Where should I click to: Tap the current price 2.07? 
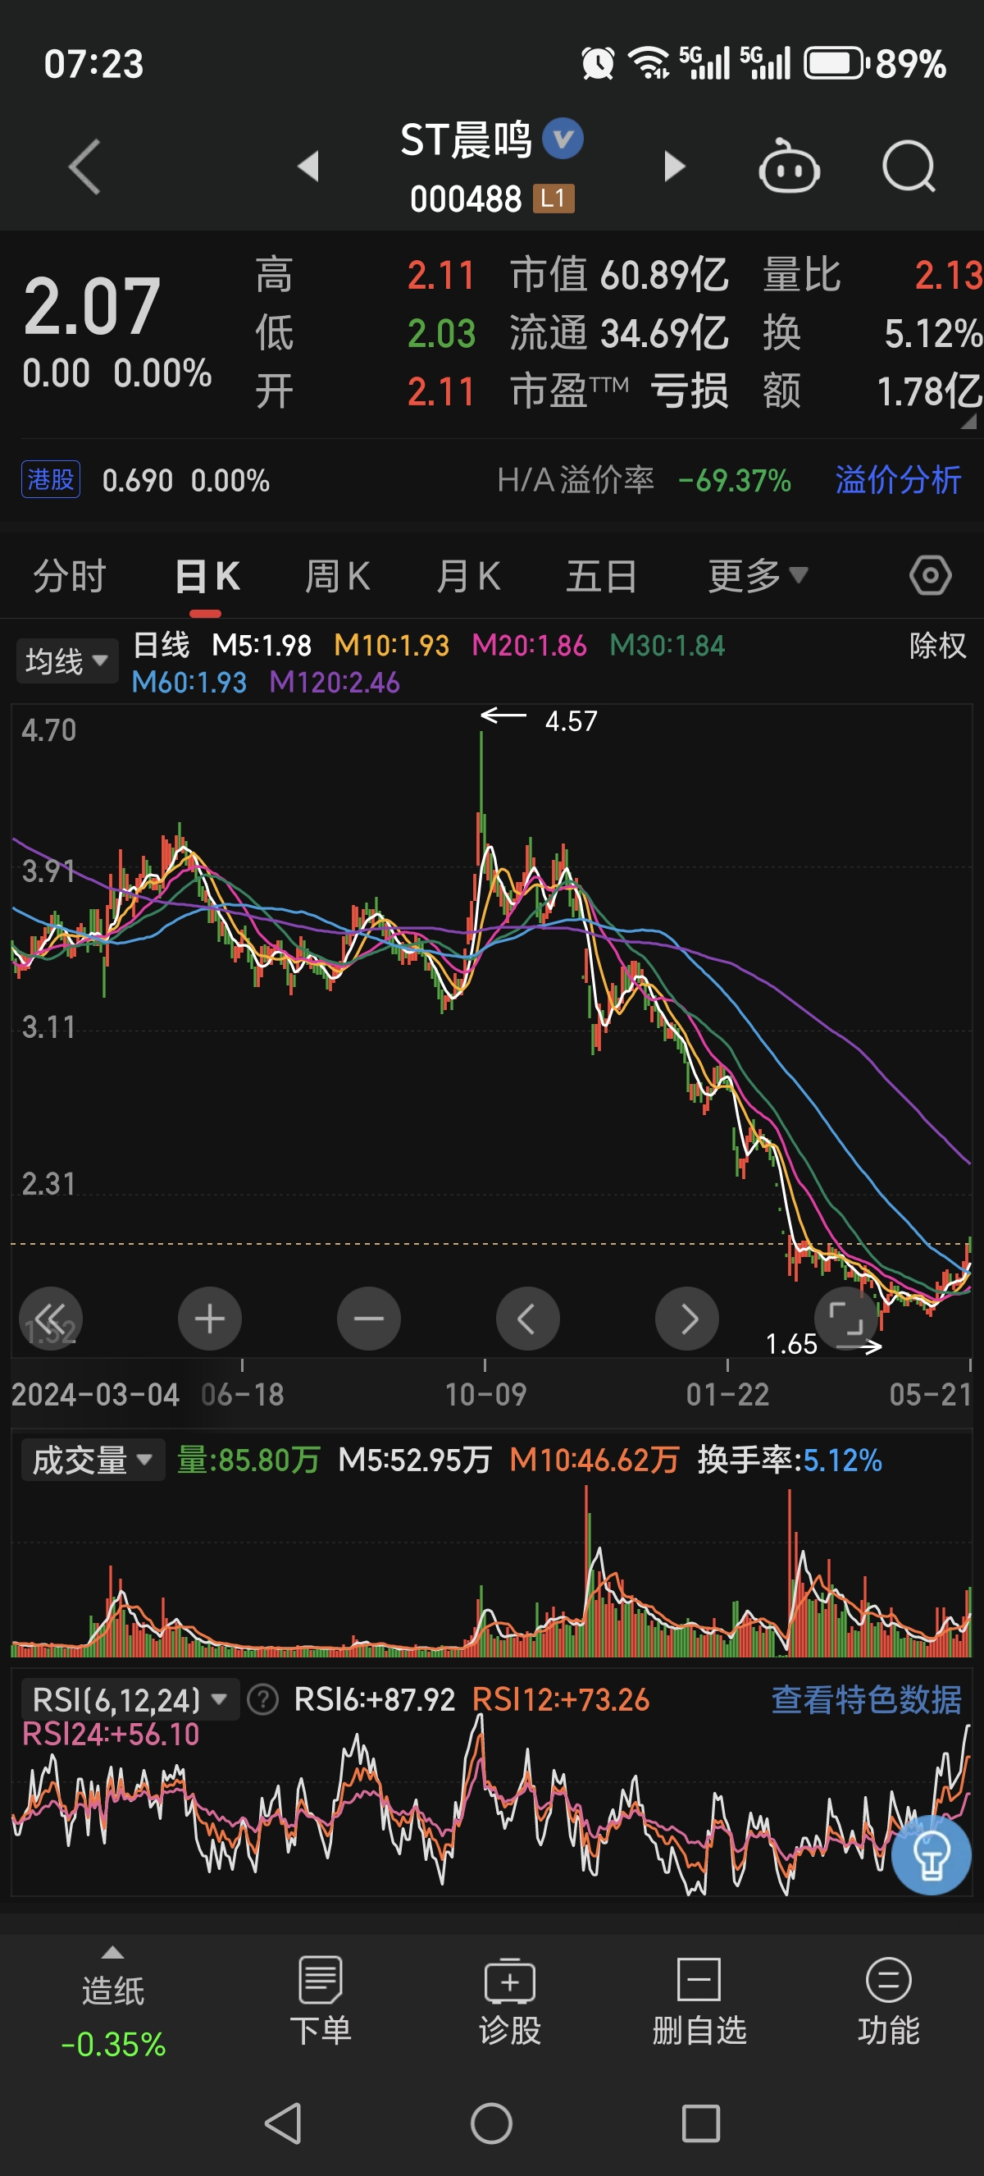(x=91, y=305)
